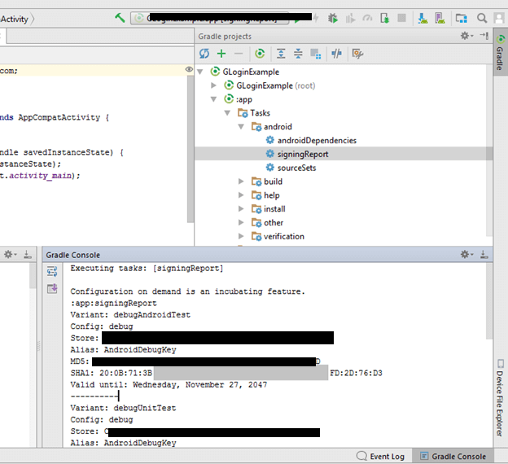Toggle scroll to end in Gradle Console
508x464 pixels.
pos(52,288)
